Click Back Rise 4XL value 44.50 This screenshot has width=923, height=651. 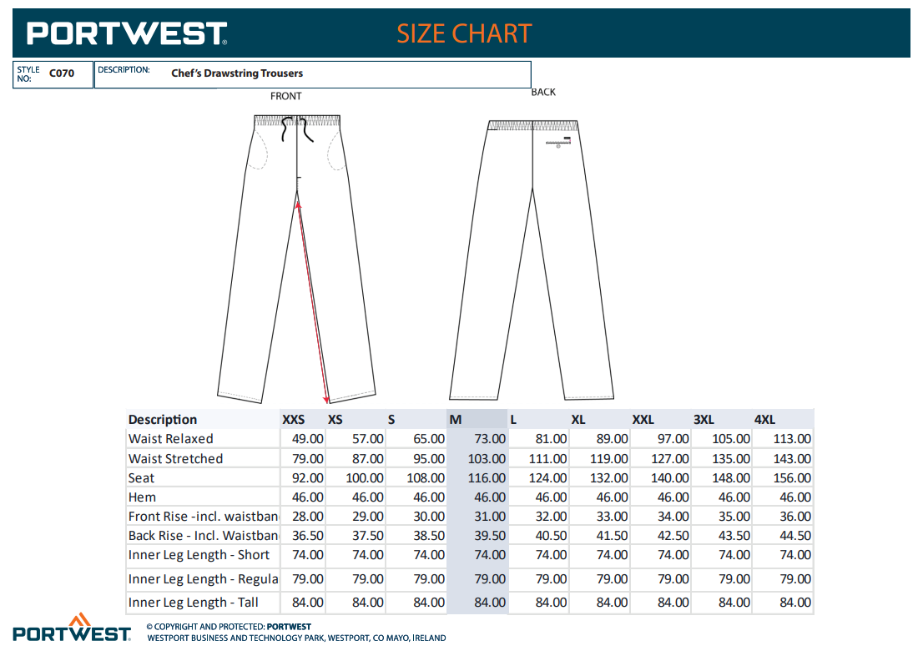click(x=795, y=536)
